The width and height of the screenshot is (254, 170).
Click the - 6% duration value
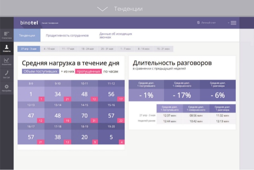point(218,95)
